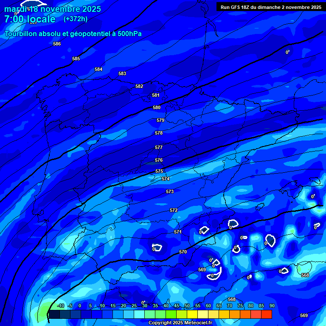326x326 pixels.
Task: Click the 571 isohypse label
Action: click(178, 232)
